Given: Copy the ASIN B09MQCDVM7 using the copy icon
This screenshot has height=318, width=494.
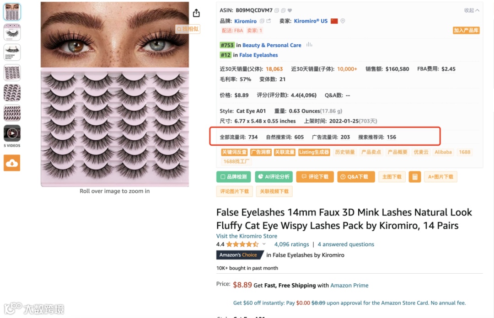Looking at the screenshot, I should [276, 10].
